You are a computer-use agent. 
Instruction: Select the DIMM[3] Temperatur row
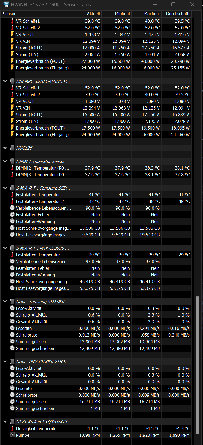pos(96,175)
